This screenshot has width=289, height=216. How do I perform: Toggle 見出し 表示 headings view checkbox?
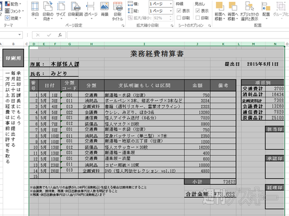point(197,11)
